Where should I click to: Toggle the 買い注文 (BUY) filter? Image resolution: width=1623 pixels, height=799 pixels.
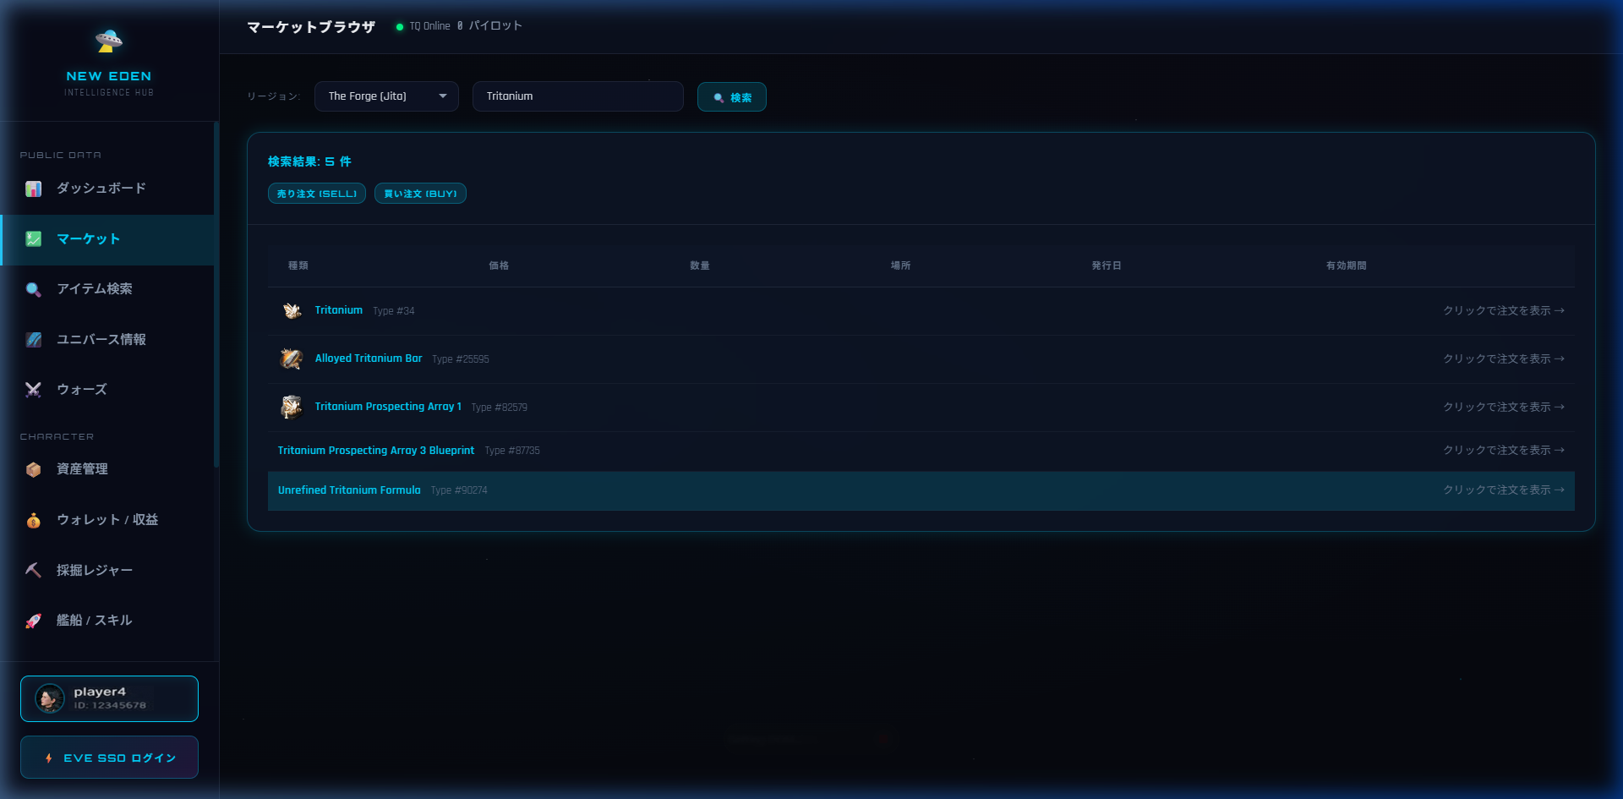[420, 194]
